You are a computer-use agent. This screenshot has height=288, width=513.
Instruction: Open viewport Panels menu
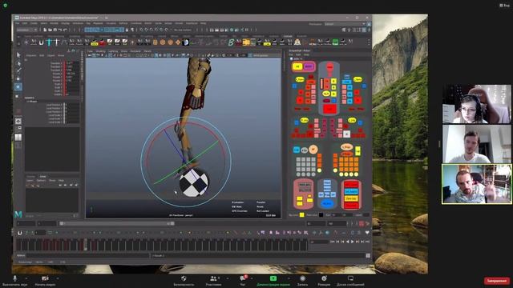pos(147,51)
